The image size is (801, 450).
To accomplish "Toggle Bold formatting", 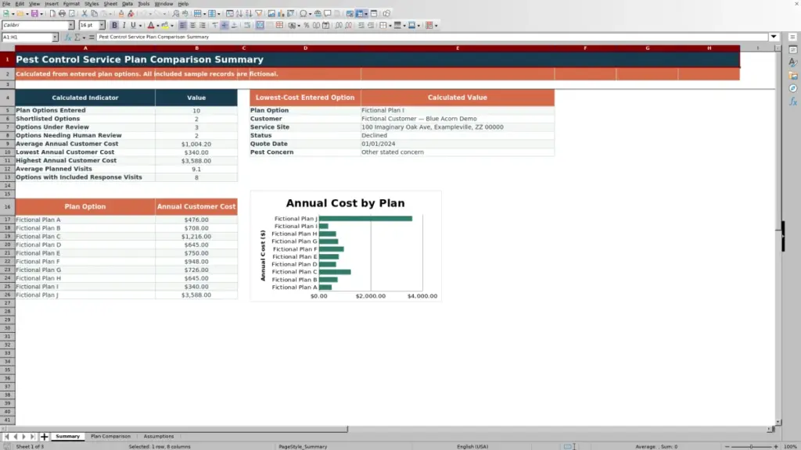I will [114, 26].
